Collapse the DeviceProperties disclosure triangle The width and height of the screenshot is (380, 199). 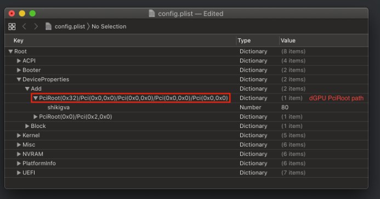click(x=19, y=79)
